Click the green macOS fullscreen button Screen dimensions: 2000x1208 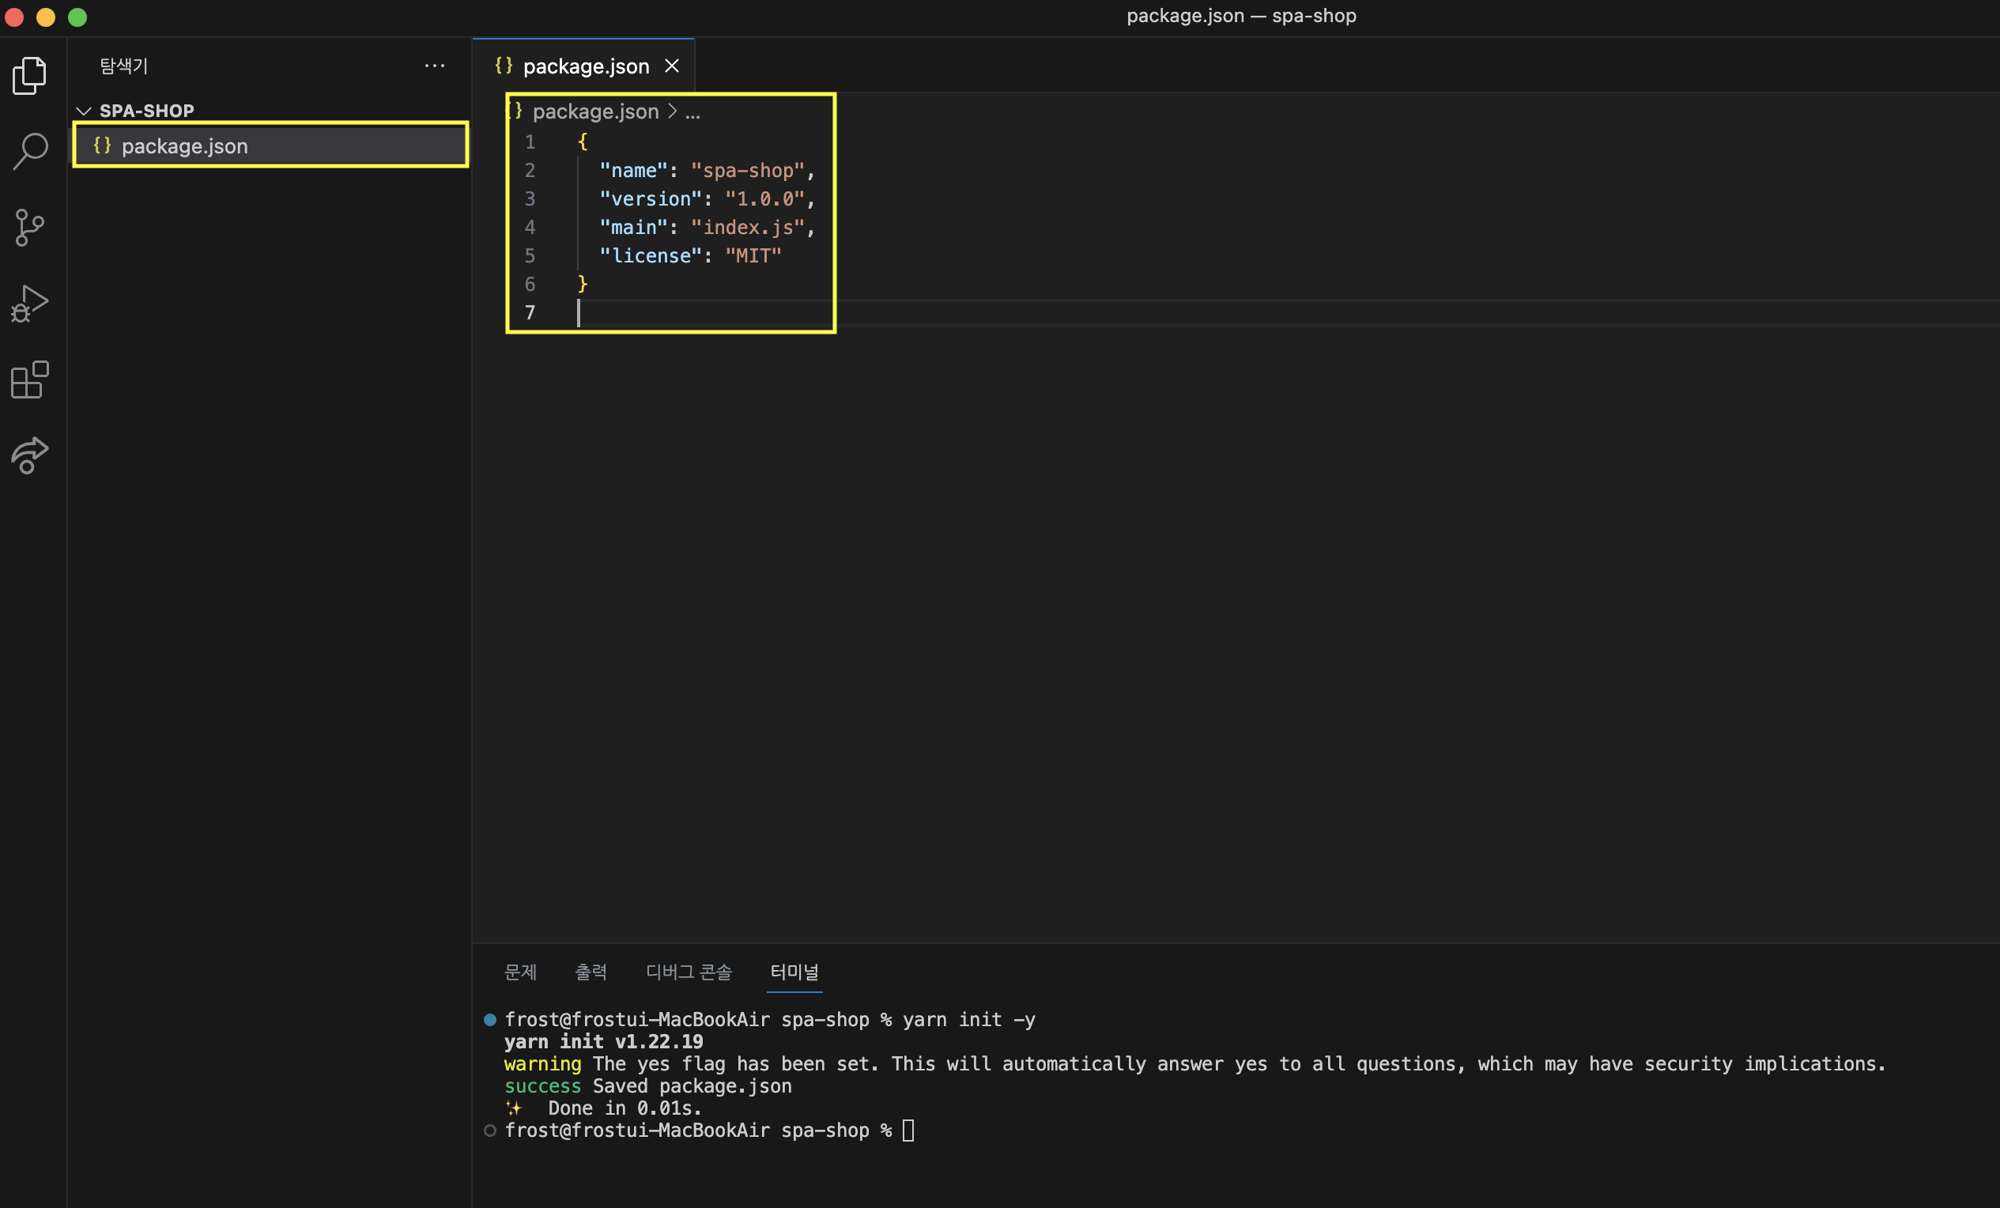(x=77, y=17)
